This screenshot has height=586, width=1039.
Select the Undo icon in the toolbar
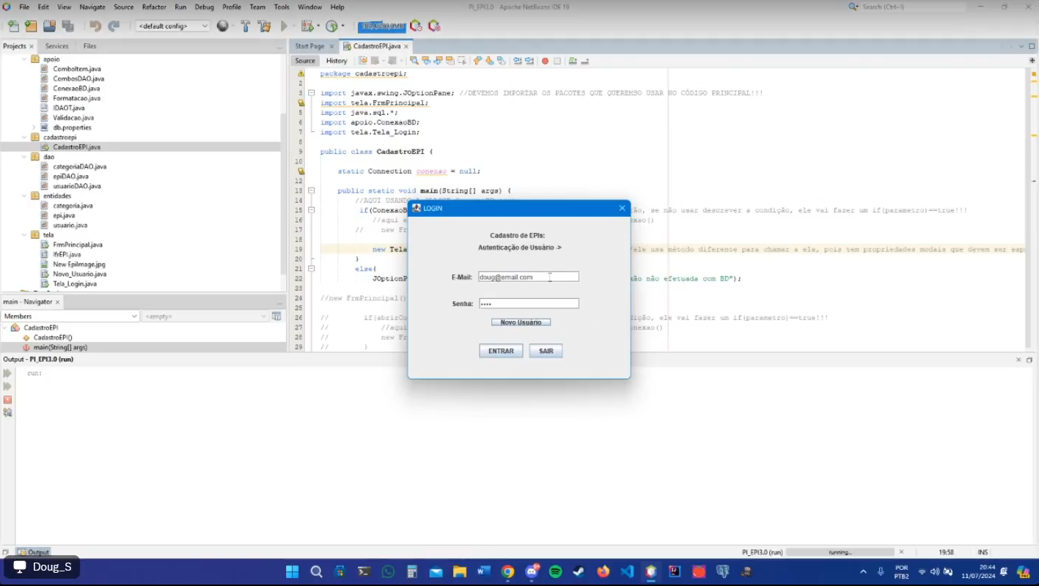(x=96, y=25)
